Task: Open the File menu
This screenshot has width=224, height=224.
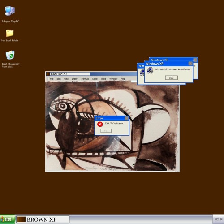Action: (52, 79)
